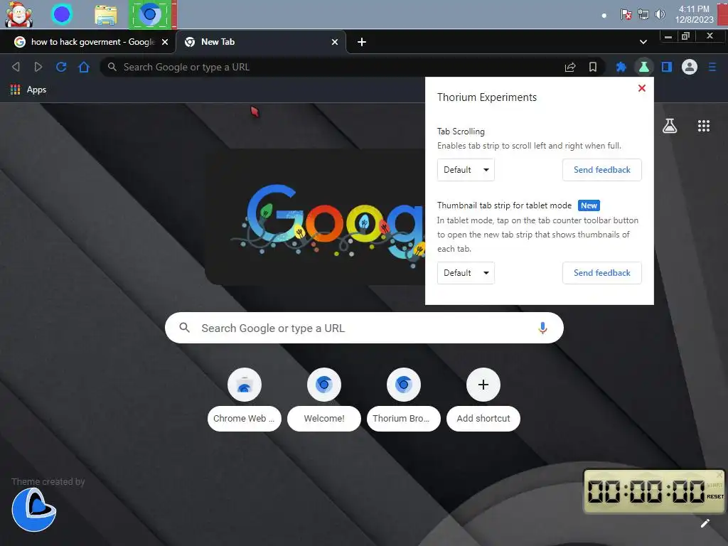Toggle the Experiments flask toolbar button

point(644,67)
